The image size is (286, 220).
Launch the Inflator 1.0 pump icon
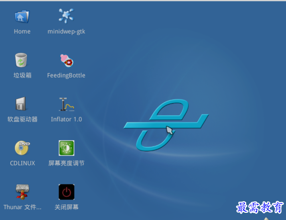67,104
